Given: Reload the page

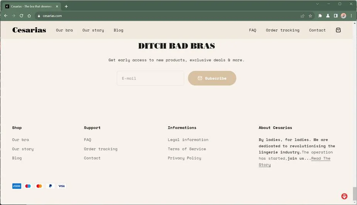Looking at the screenshot, I should tap(21, 16).
